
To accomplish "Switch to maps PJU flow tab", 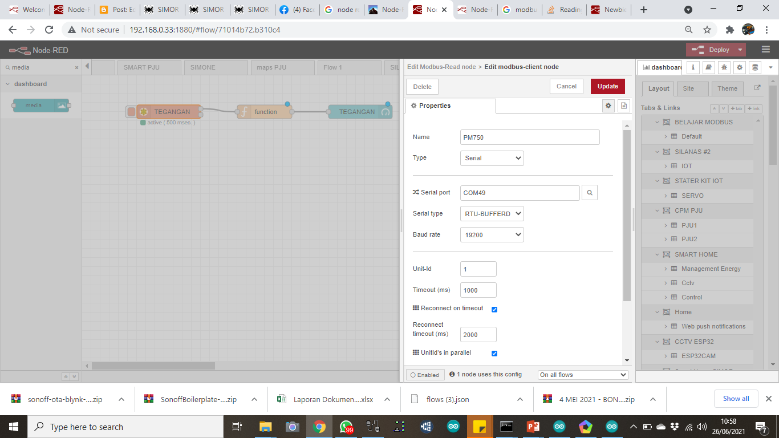I will click(282, 67).
